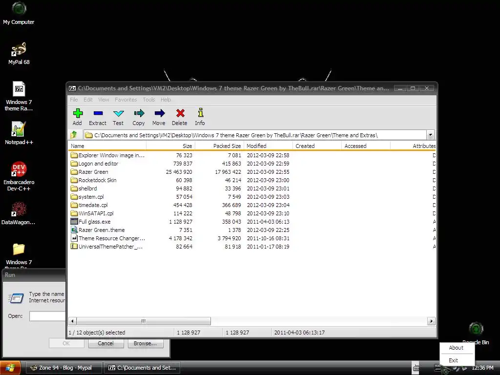Image resolution: width=500 pixels, height=375 pixels.
Task: Click the 7-Zip address path field
Action: pos(255,135)
